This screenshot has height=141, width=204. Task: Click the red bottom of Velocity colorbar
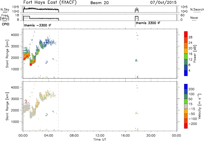pyautogui.click(x=186, y=126)
